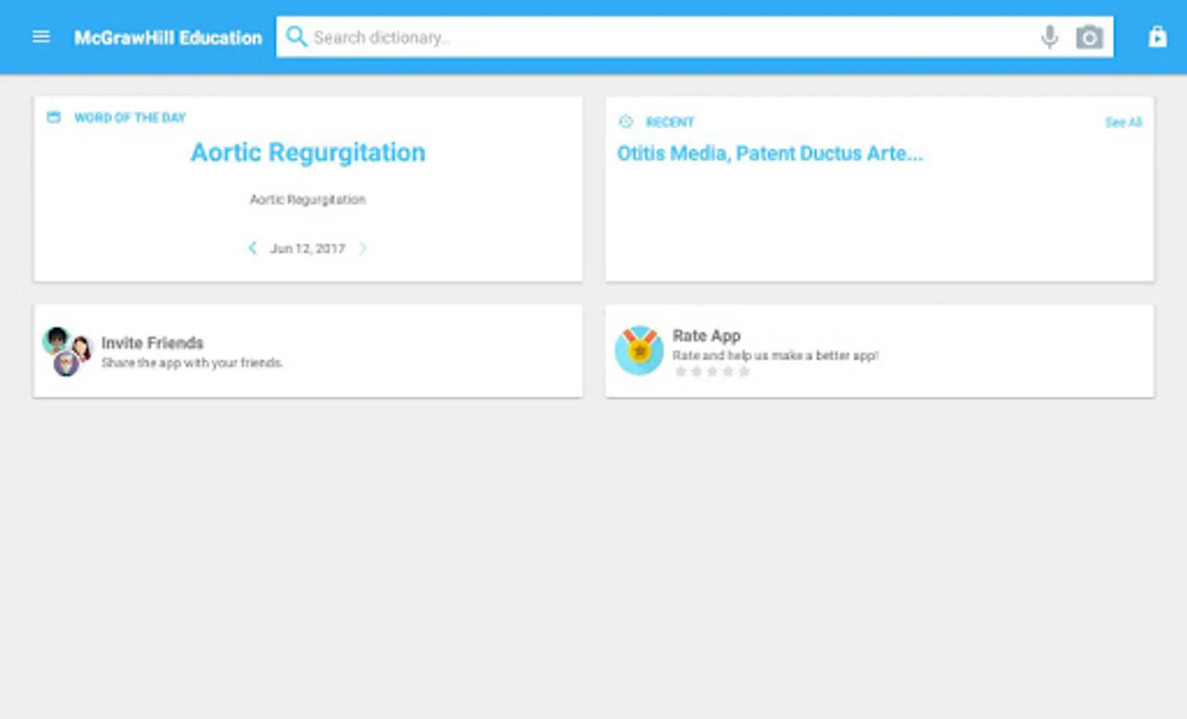Click the Rate App medal icon
This screenshot has height=719, width=1187.
tap(639, 350)
